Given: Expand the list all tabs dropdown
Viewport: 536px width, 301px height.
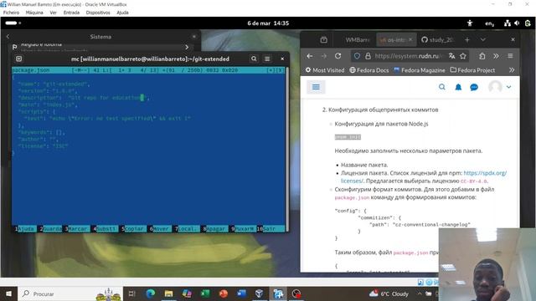Looking at the screenshot, I should pyautogui.click(x=482, y=40).
